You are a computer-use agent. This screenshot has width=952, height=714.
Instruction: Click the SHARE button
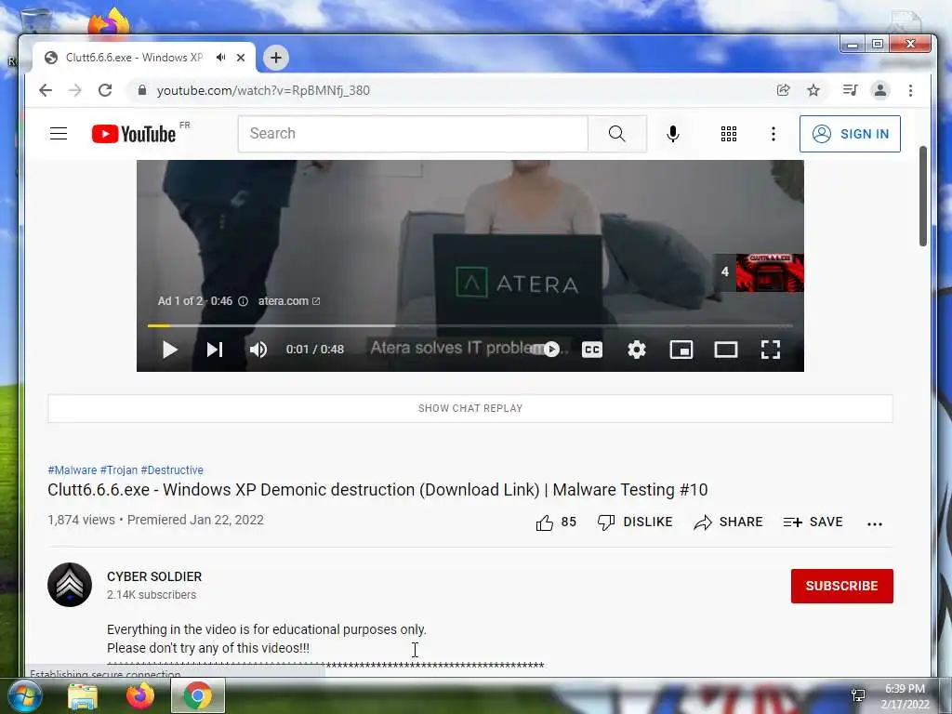pos(728,522)
